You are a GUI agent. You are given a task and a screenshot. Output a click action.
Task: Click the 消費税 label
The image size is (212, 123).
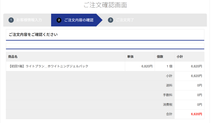(168, 104)
